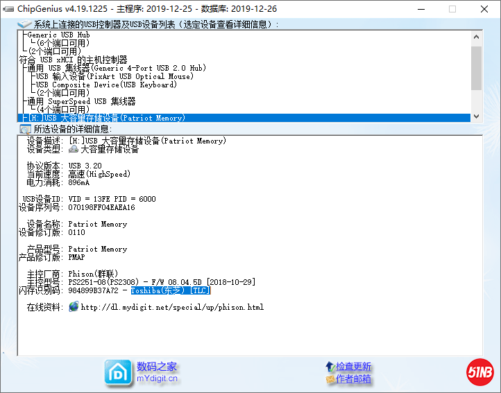Open the phison.html online resource link
The width and height of the screenshot is (501, 393).
172,307
